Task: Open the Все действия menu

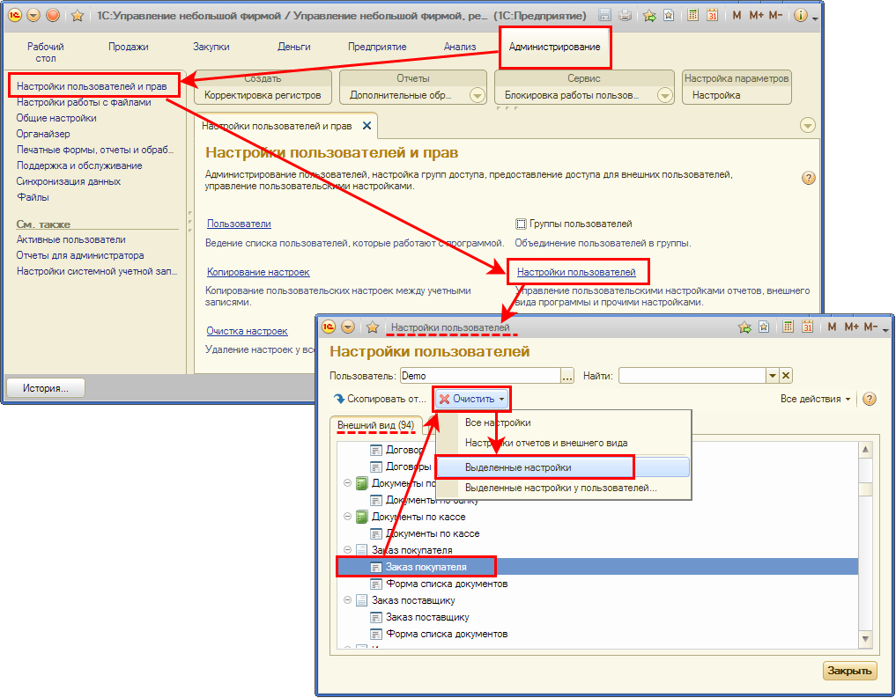Action: pos(816,399)
